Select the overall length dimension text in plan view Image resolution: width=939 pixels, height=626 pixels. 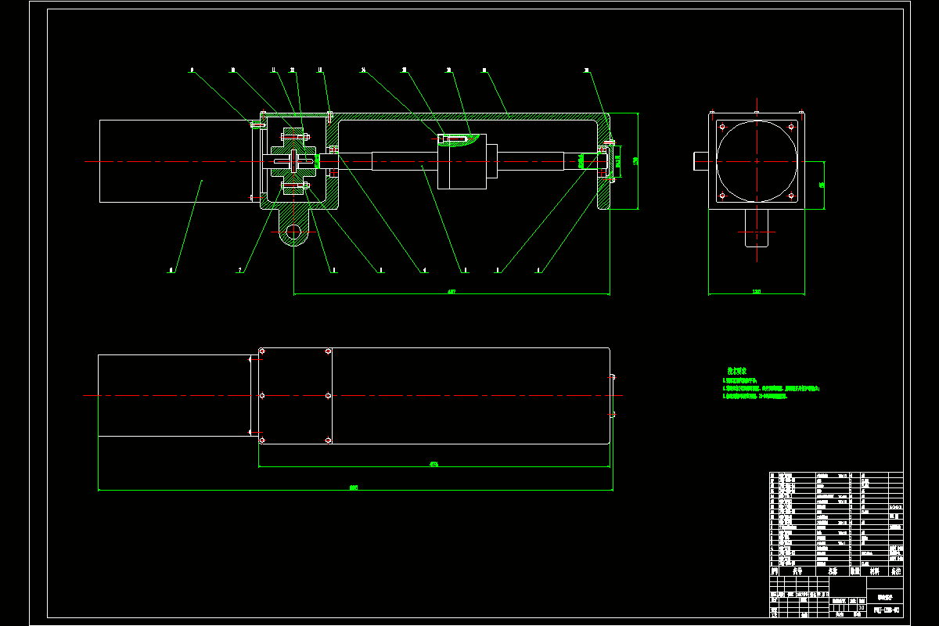coord(354,487)
